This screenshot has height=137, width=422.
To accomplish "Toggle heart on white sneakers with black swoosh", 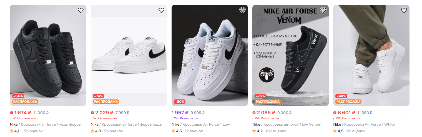I will (x=161, y=10).
